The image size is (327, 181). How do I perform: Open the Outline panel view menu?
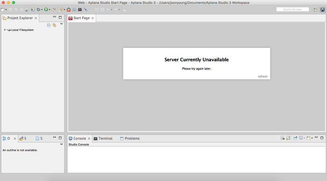click(x=61, y=144)
